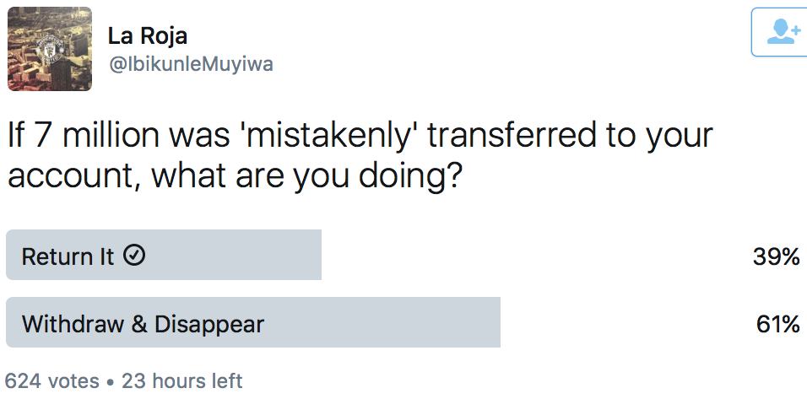Click the 61% result label
This screenshot has width=807, height=399.
777,324
